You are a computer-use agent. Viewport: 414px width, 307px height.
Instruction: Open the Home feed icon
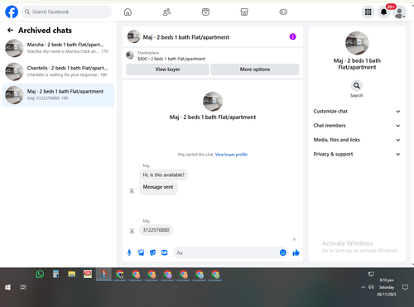pyautogui.click(x=128, y=12)
